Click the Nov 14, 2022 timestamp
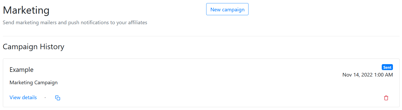 [367, 75]
